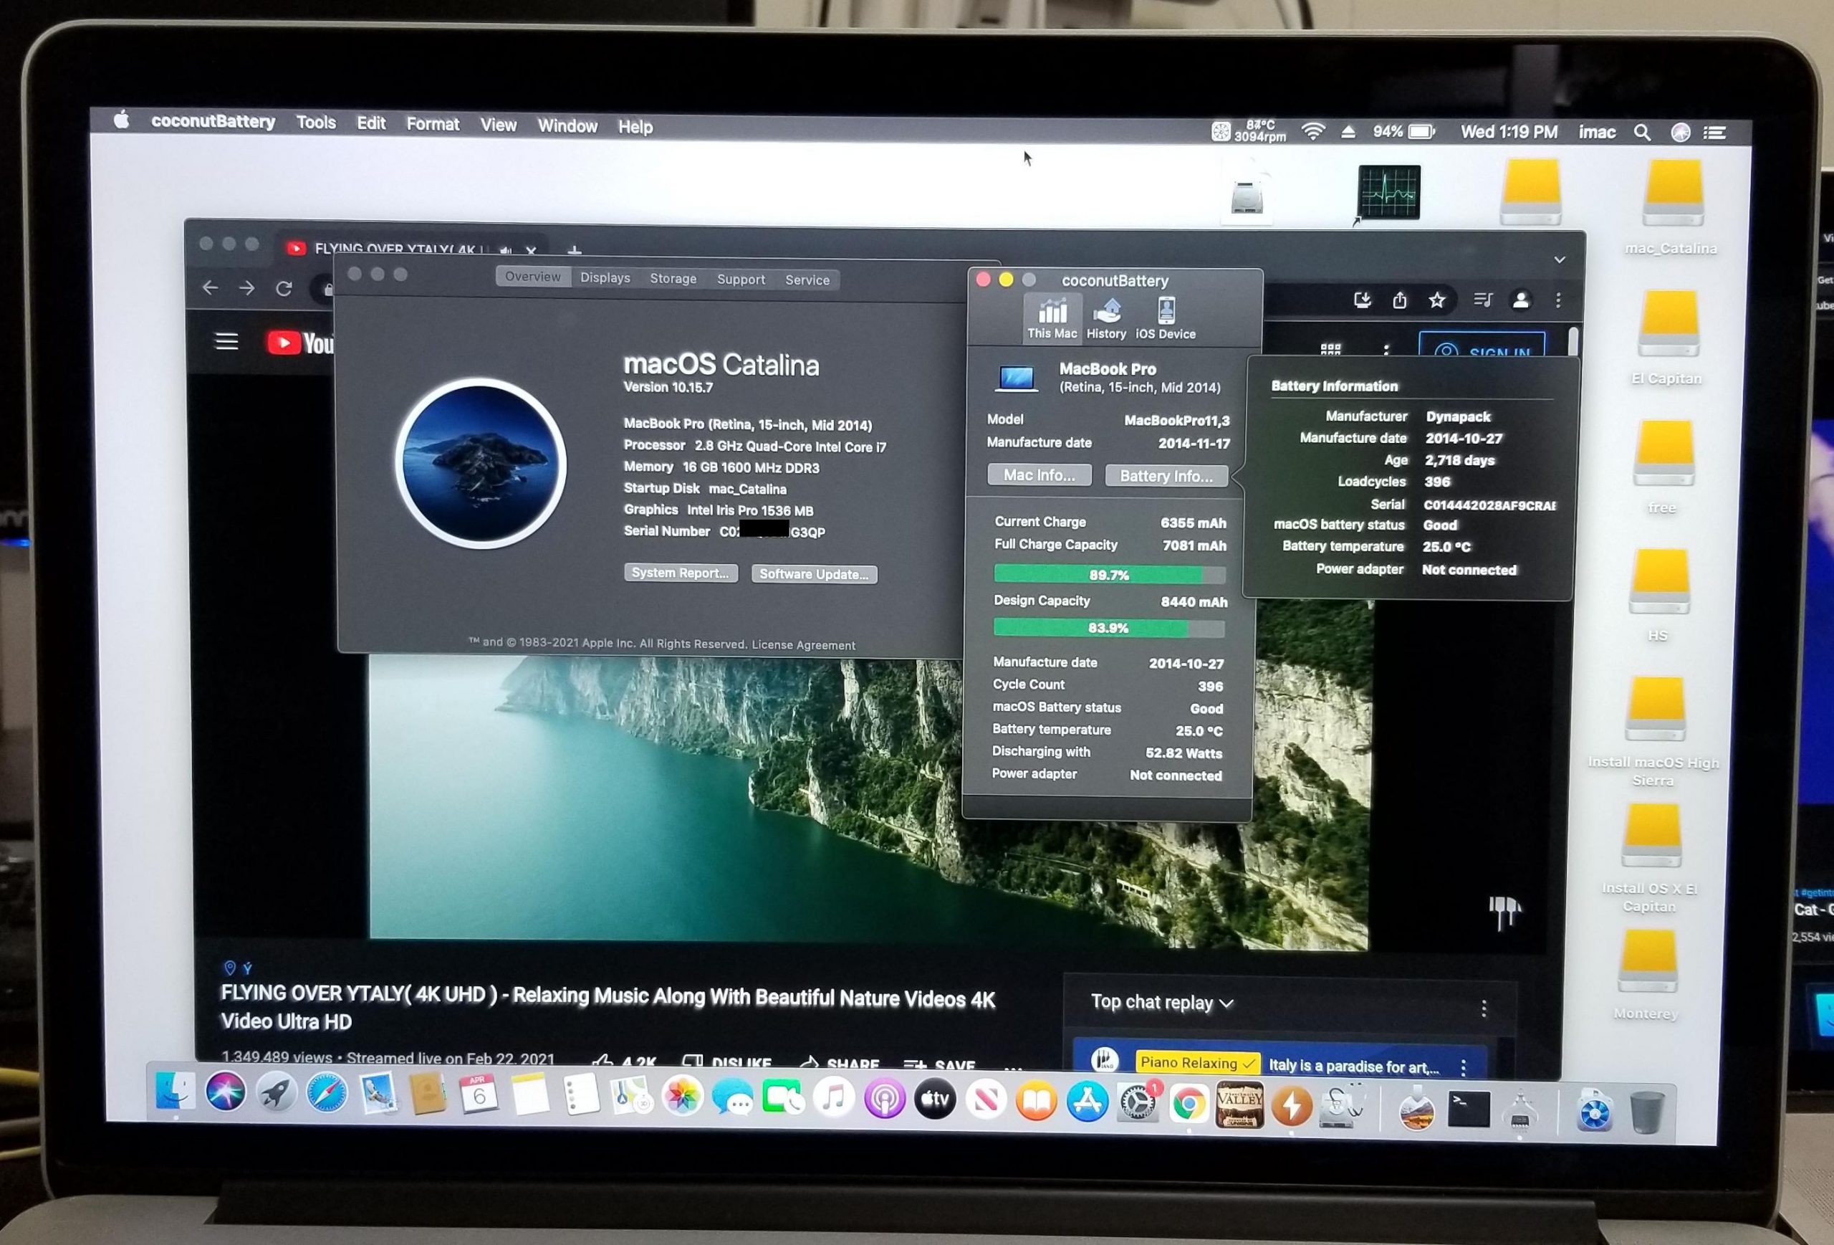Switch to the Storage tab
1834x1245 pixels.
(673, 279)
